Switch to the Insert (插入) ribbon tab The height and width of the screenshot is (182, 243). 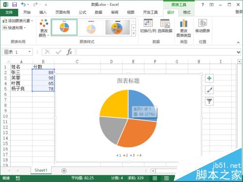pos(43,12)
